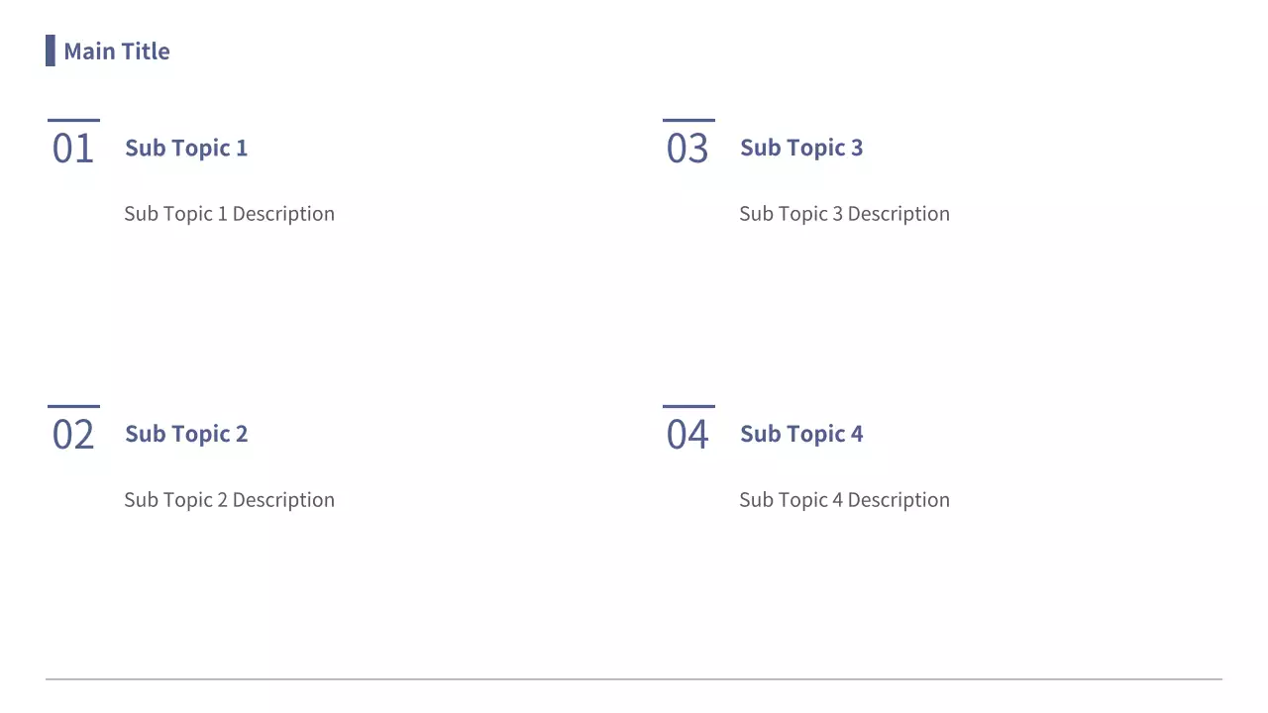Select the short line above "02"

73,406
